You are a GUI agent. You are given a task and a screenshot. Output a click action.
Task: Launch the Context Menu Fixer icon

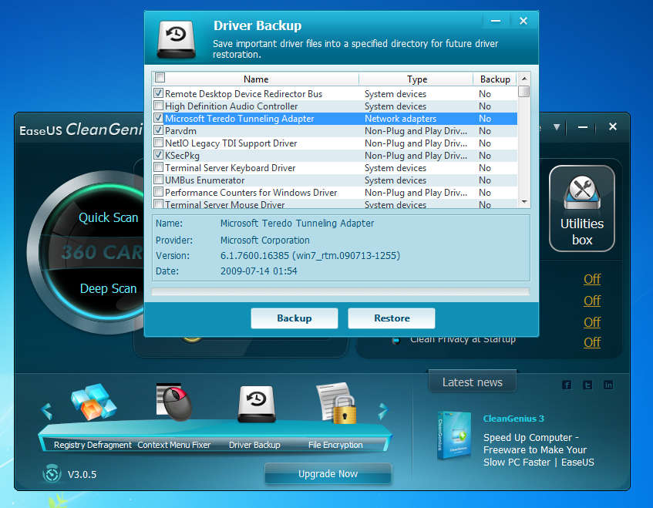[x=173, y=402]
